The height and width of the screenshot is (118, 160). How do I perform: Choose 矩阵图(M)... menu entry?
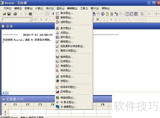tap(74, 18)
